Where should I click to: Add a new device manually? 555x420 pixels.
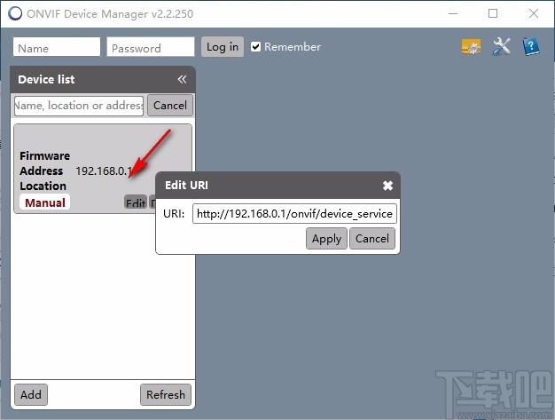[31, 394]
